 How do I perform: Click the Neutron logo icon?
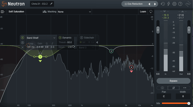4,4
